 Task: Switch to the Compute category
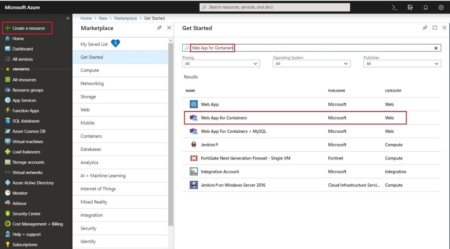pos(90,70)
